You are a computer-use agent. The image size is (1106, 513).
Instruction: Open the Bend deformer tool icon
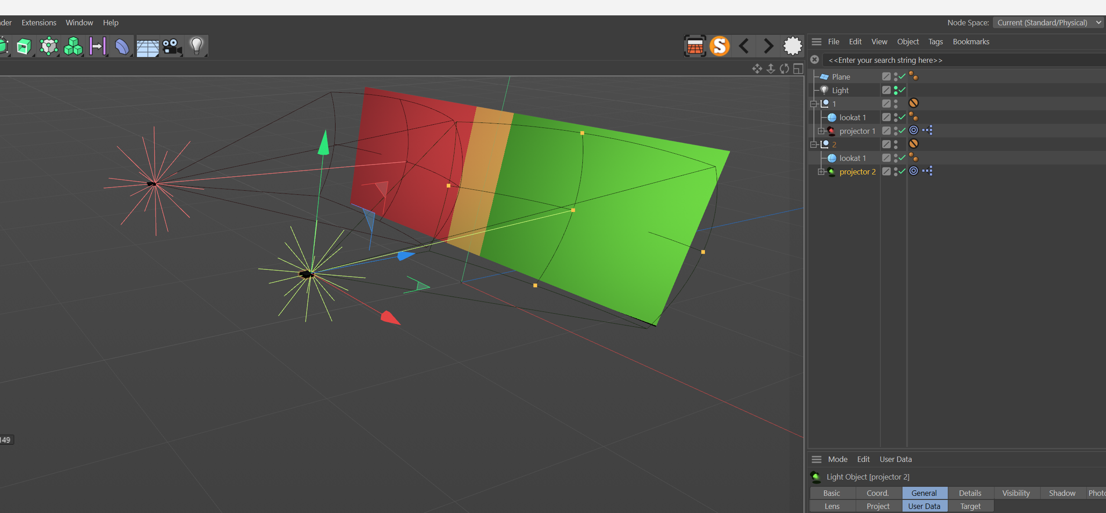122,46
